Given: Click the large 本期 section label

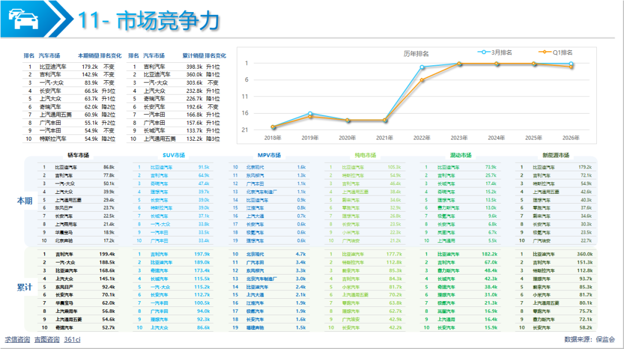Looking at the screenshot, I should pyautogui.click(x=25, y=201).
